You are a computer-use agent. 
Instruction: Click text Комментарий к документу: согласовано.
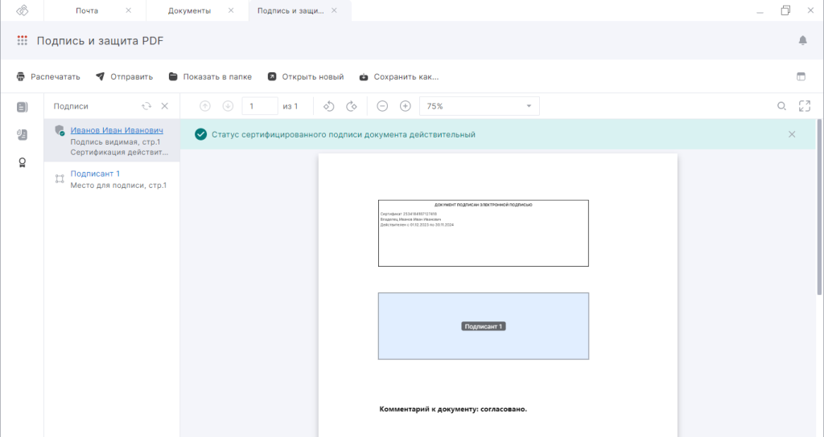click(x=453, y=409)
